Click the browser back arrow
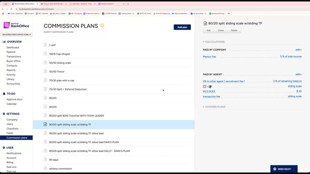Screen dimensions: 310x174 pos(2,9)
